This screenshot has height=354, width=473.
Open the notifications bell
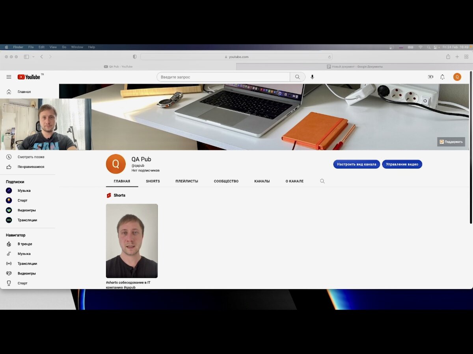442,77
